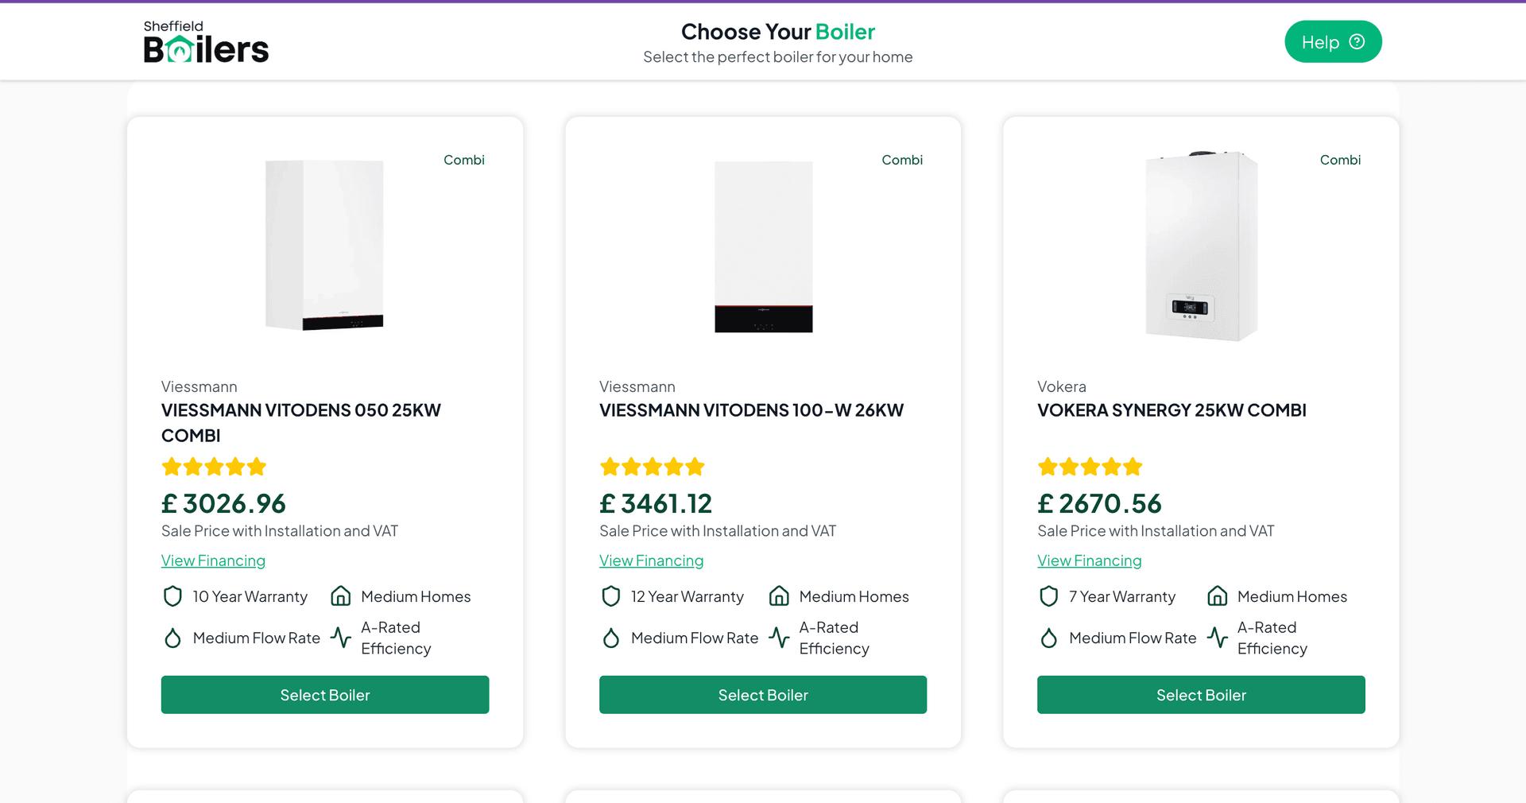Click the £2670.56 price on the Vokera card
The image size is (1526, 803).
pos(1100,503)
